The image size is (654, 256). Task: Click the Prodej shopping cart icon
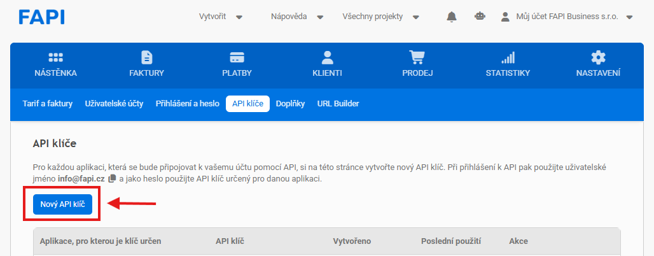417,57
